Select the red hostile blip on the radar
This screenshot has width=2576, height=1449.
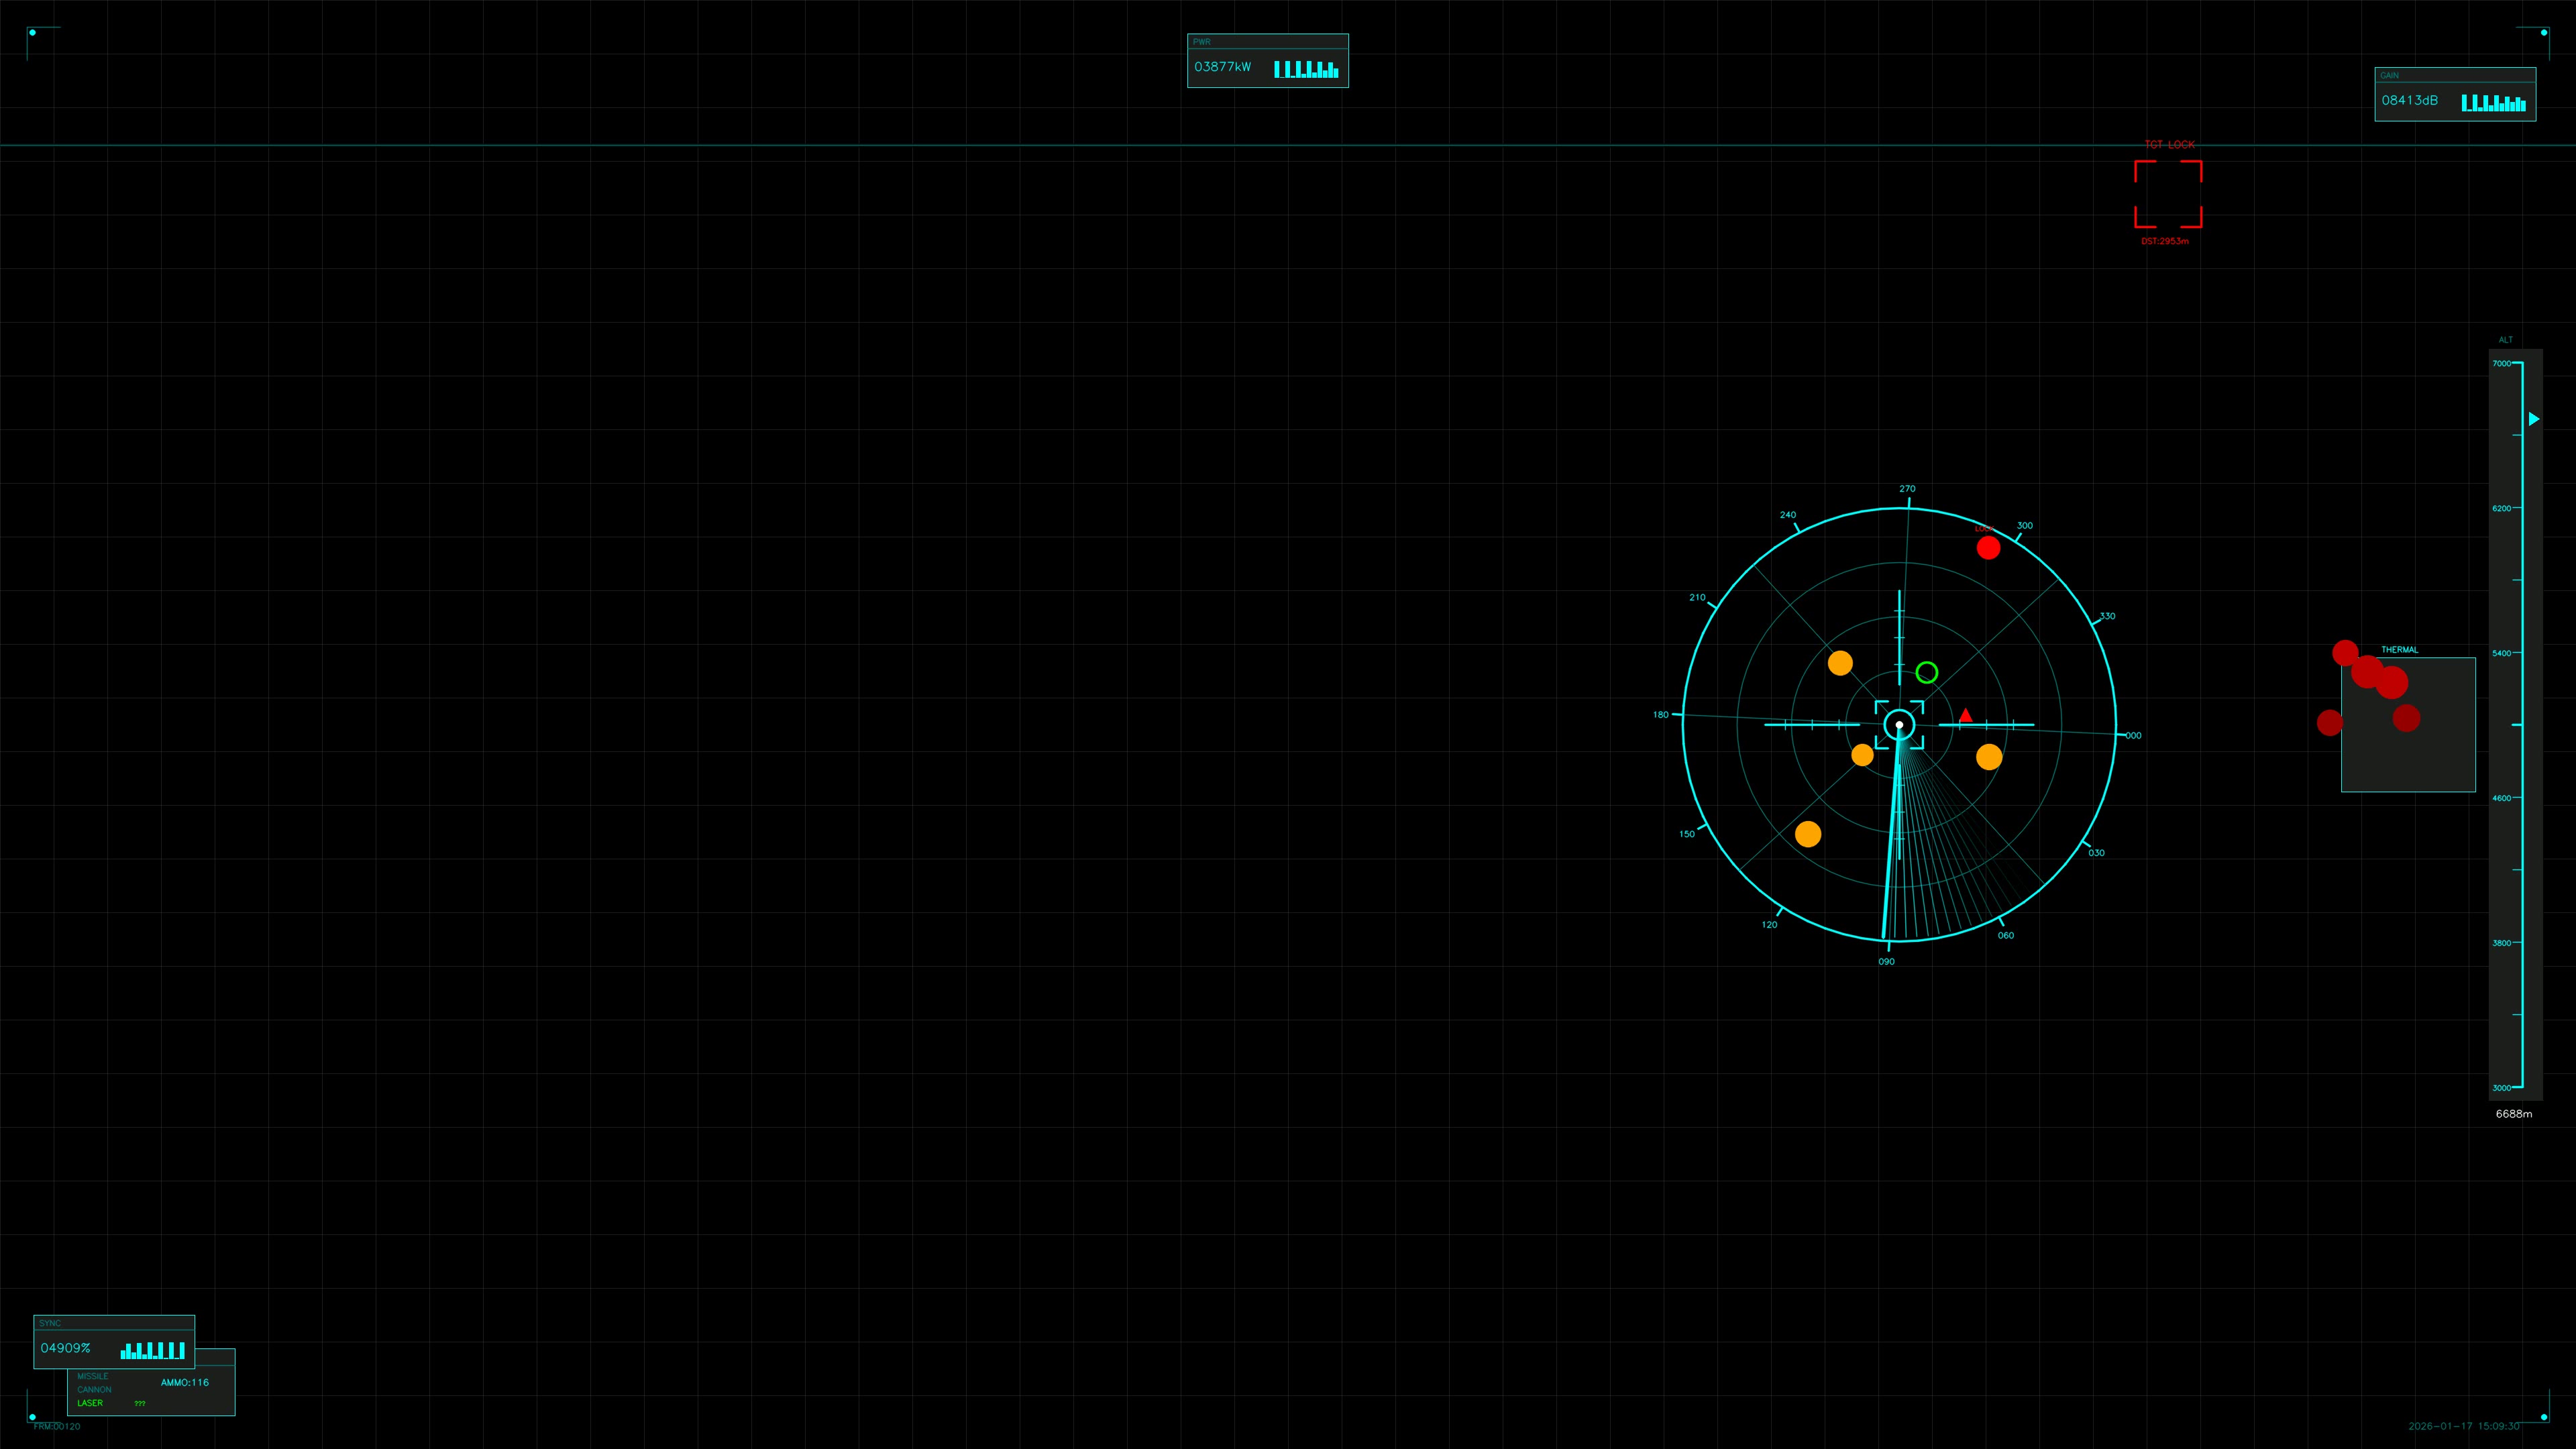coord(1989,548)
